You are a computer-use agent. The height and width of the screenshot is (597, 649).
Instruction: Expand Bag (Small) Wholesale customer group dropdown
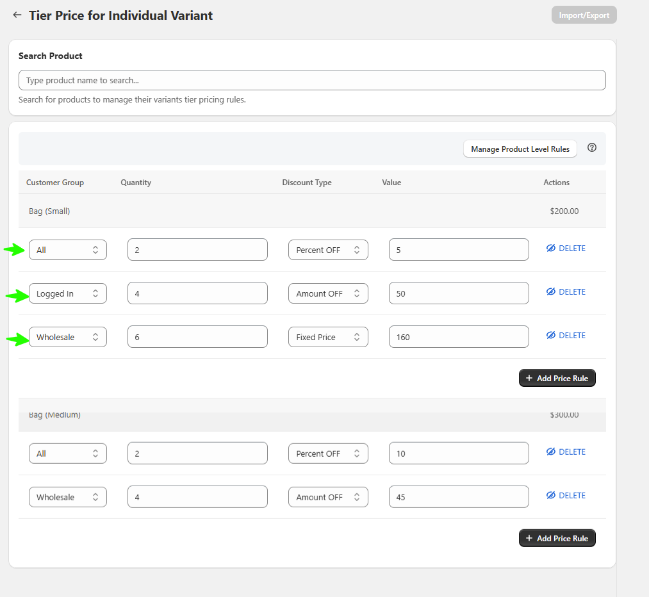(x=68, y=338)
